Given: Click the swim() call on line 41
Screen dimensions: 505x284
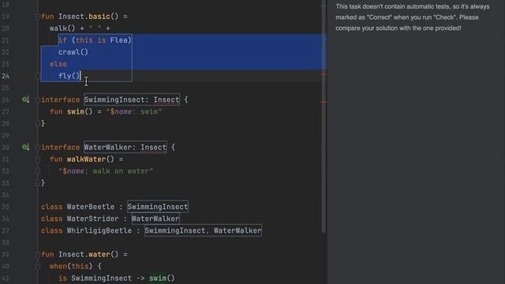Looking at the screenshot, I should click(162, 278).
